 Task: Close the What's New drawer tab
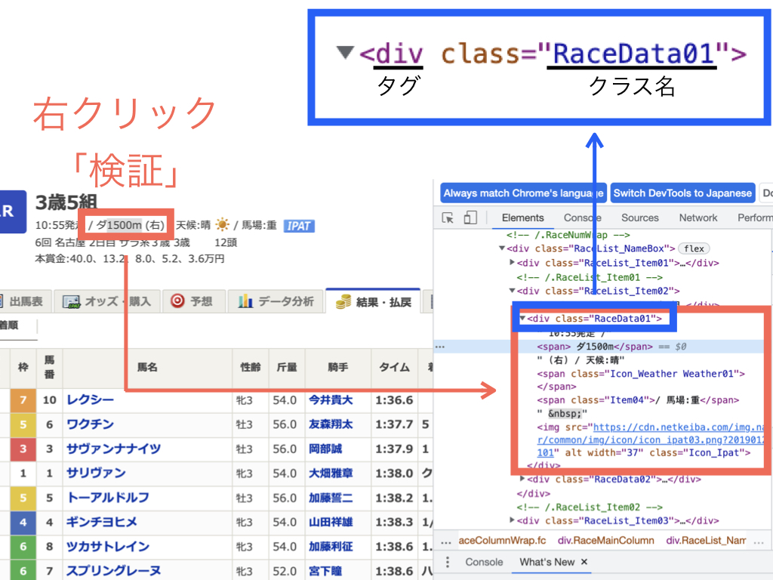point(584,562)
